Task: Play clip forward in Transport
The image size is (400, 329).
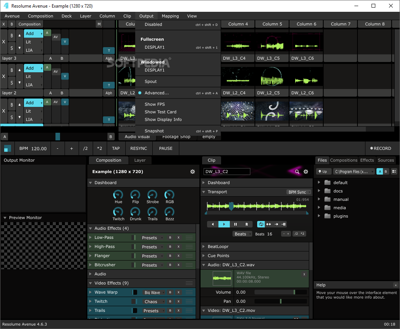Action: 224,224
